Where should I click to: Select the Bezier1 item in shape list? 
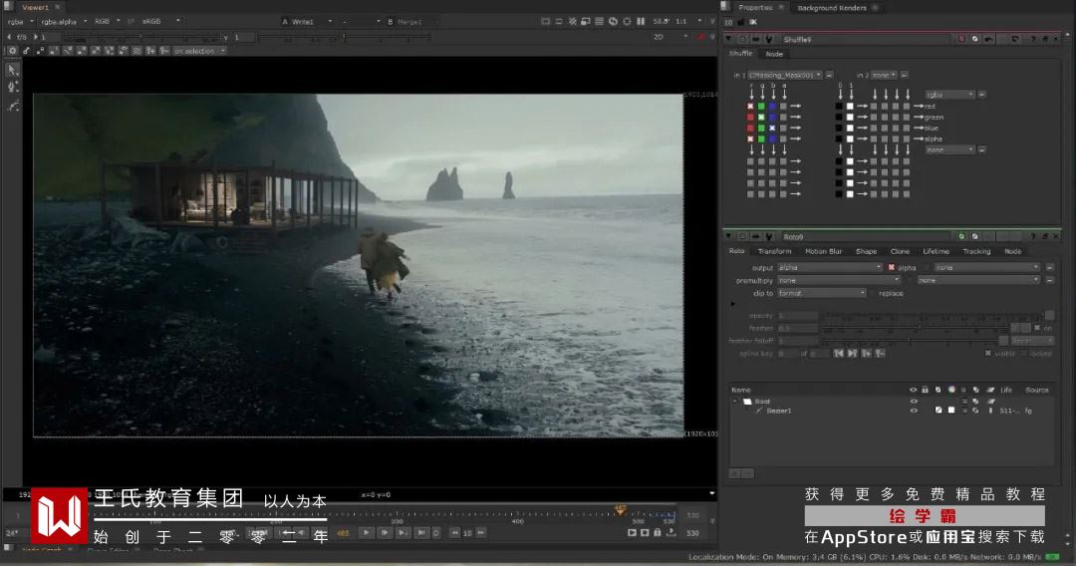click(x=779, y=411)
